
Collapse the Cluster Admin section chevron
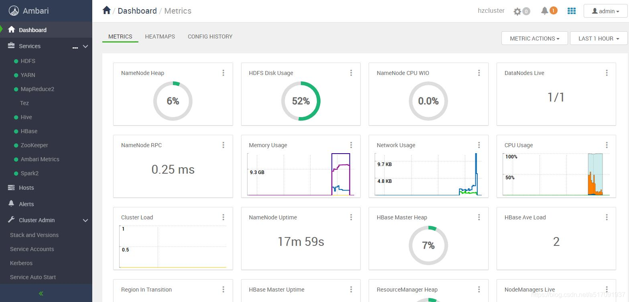click(85, 220)
